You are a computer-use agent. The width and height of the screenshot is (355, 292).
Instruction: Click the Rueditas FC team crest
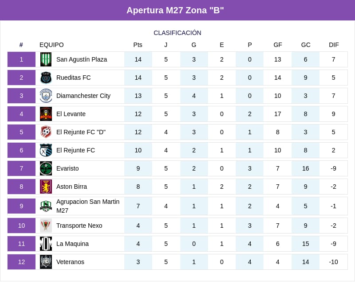46,78
